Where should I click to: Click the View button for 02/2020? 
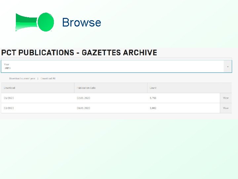pyautogui.click(x=226, y=108)
